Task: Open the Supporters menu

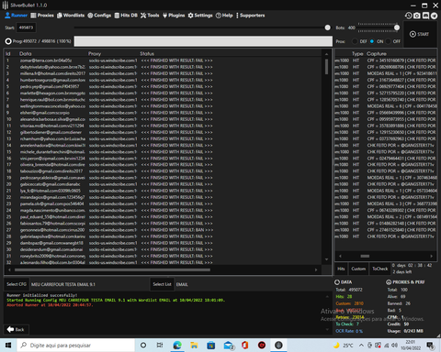Action: point(251,16)
